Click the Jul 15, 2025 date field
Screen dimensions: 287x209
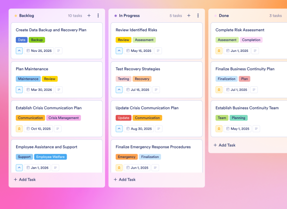click(x=138, y=90)
